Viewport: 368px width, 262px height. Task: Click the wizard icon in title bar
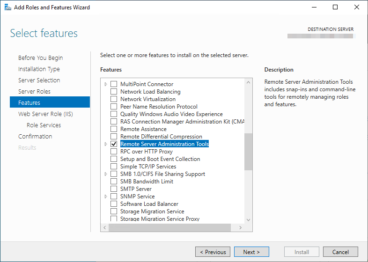pyautogui.click(x=8, y=7)
